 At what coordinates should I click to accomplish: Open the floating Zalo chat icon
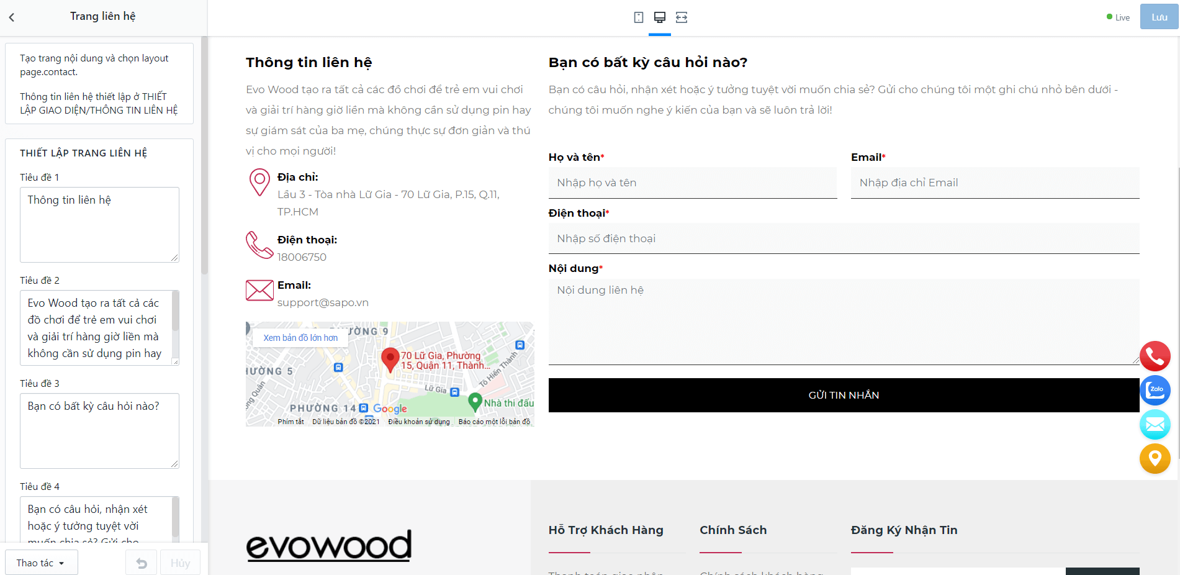1155,391
